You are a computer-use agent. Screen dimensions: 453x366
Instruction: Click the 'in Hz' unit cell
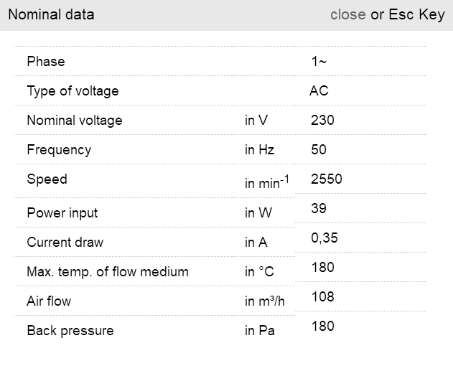click(x=259, y=150)
